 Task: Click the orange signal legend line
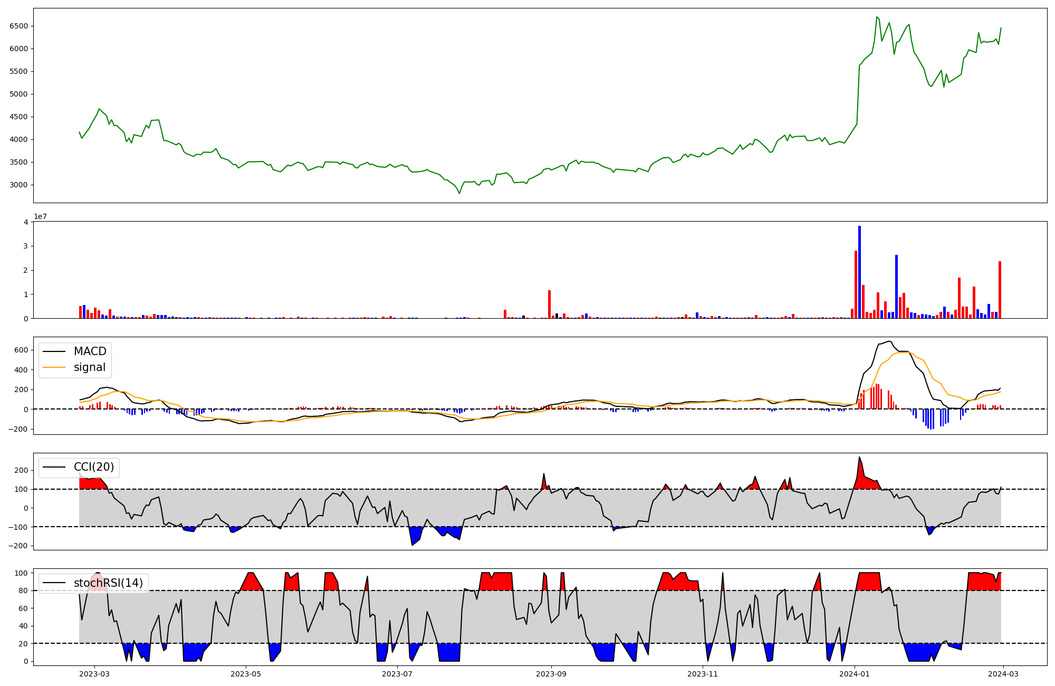click(x=54, y=367)
